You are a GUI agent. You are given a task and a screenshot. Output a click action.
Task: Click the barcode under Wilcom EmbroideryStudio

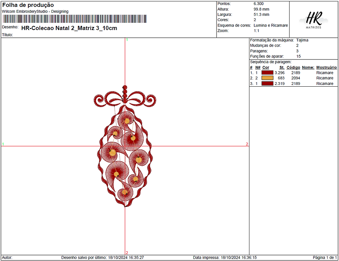(x=75, y=19)
